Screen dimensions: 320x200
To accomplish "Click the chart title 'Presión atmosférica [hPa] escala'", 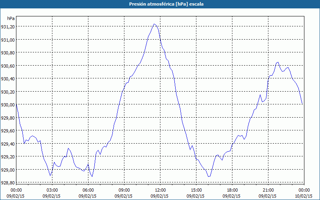I will [166, 4].
